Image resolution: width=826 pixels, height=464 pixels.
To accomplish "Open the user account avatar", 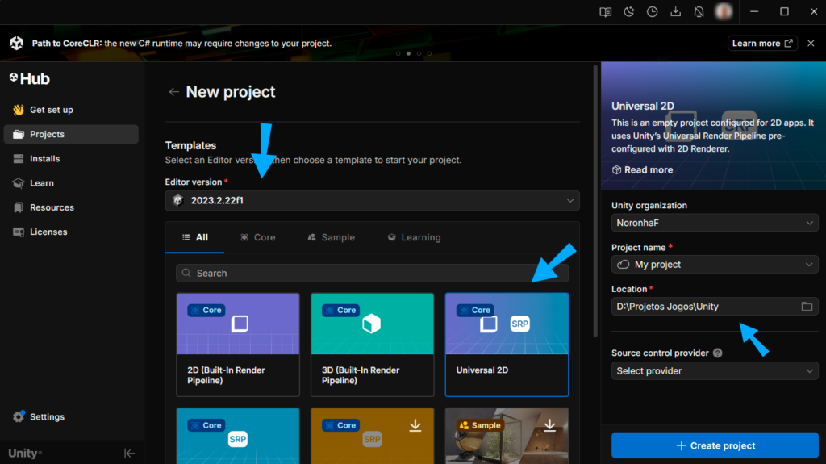I will tap(724, 11).
